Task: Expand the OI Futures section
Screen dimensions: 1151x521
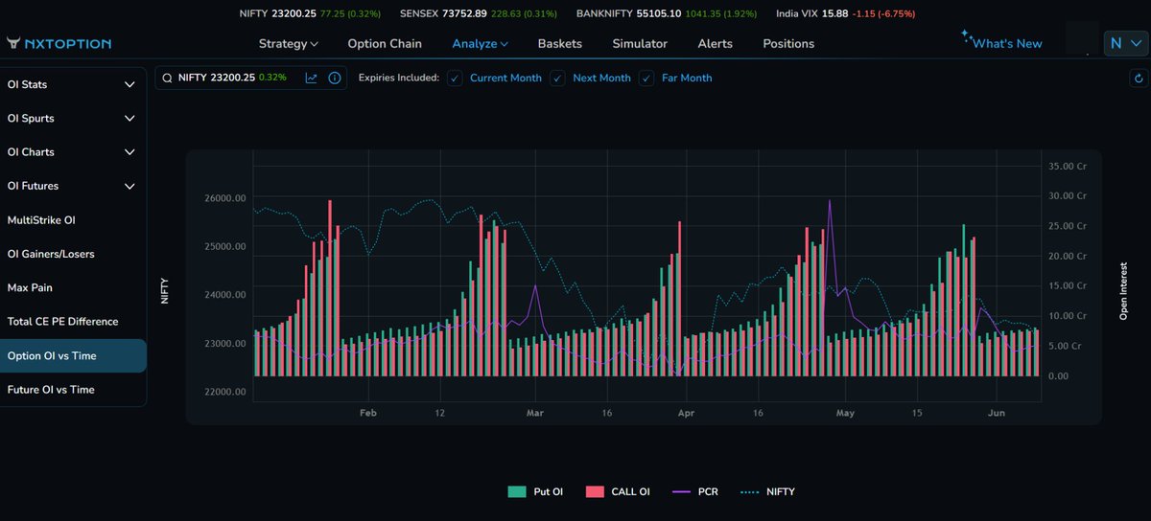Action: (x=73, y=186)
